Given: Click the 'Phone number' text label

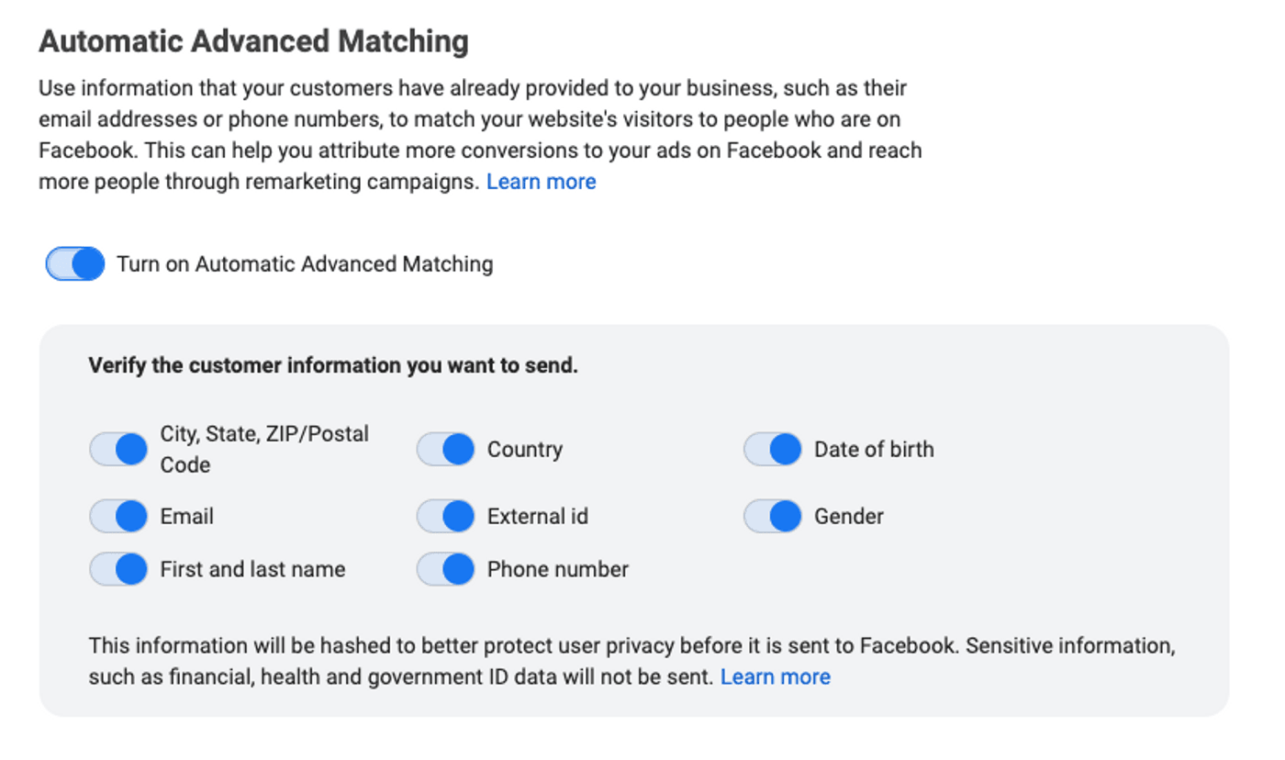Looking at the screenshot, I should point(557,569).
